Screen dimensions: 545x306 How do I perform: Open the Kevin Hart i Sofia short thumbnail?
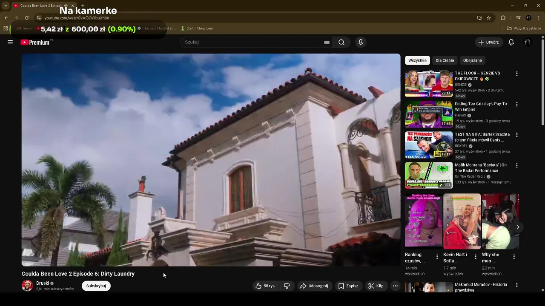tap(462, 221)
